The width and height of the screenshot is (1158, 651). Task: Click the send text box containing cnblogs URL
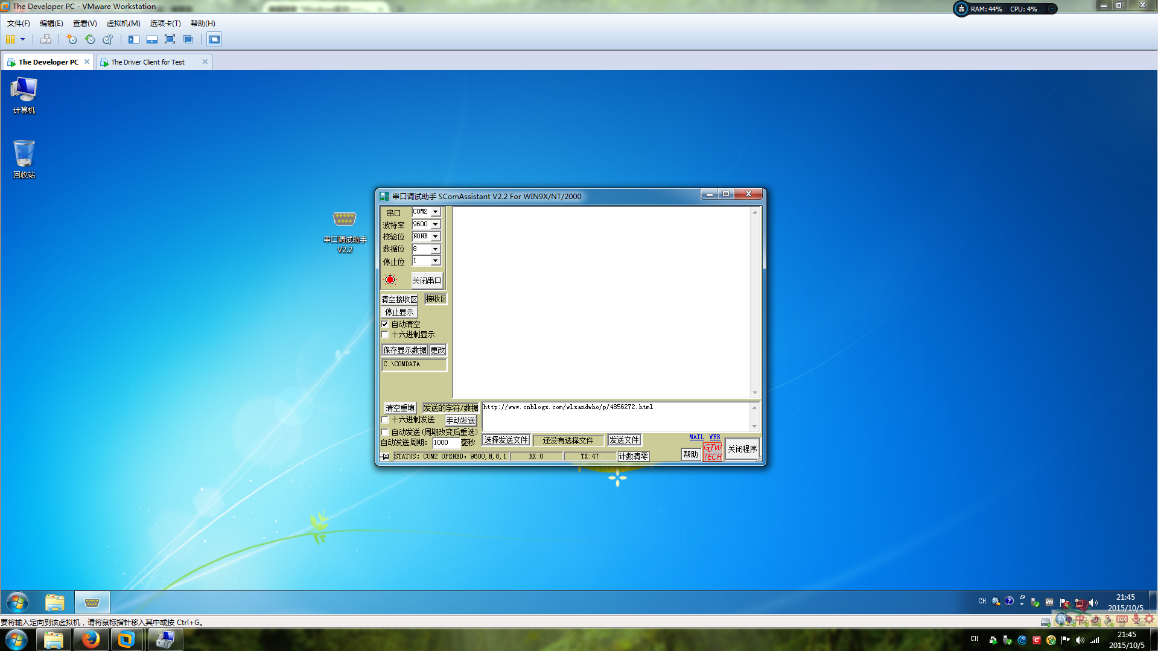click(616, 416)
